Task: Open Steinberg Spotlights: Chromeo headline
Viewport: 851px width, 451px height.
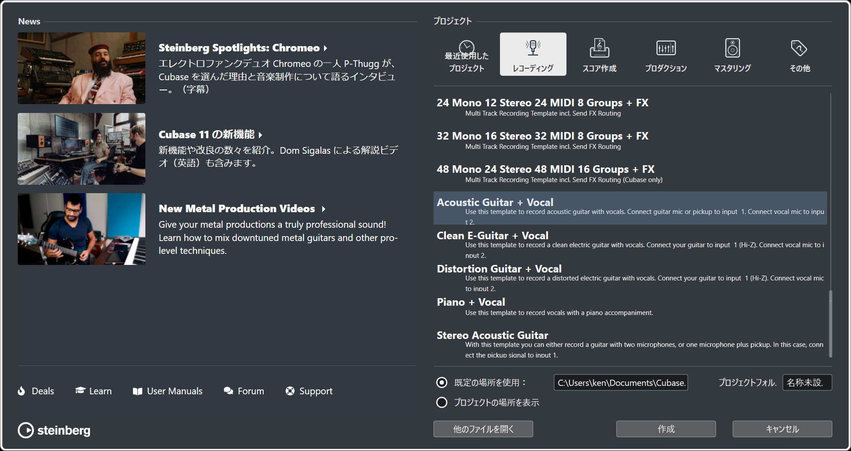Action: click(239, 48)
